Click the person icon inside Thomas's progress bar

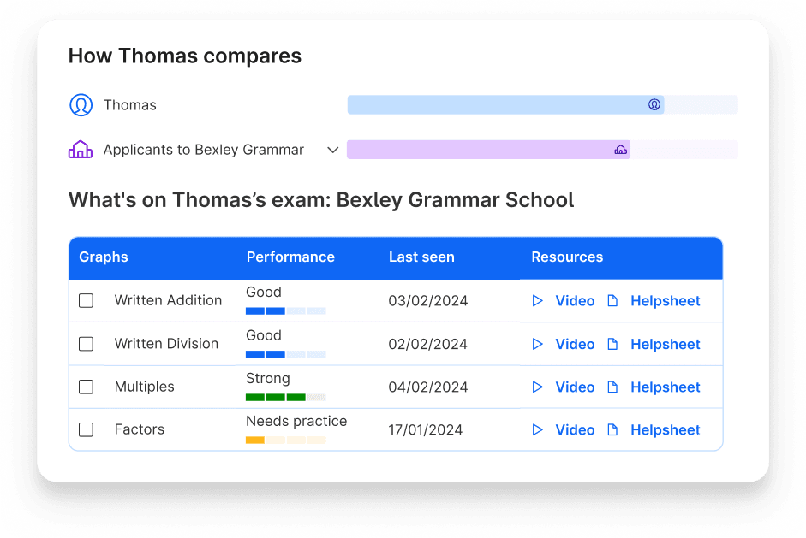tap(654, 104)
